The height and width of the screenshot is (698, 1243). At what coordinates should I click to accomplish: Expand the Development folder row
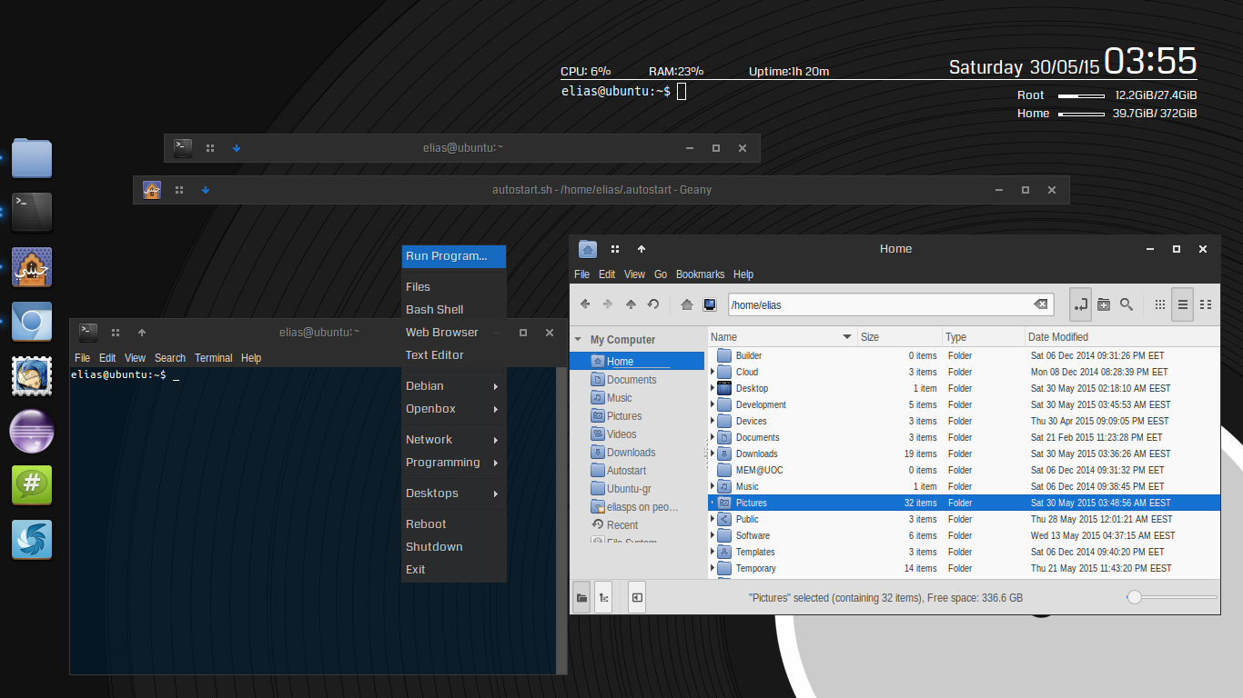coord(712,404)
